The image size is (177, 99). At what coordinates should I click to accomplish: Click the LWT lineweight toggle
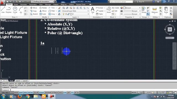click(69, 92)
